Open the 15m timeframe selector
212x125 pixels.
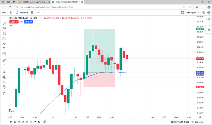click(x=4, y=13)
